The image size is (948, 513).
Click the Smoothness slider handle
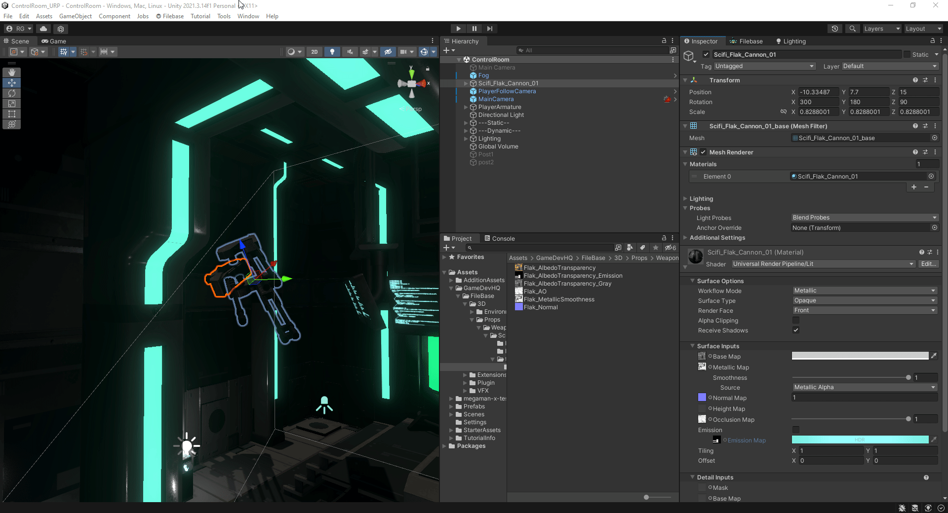click(908, 377)
